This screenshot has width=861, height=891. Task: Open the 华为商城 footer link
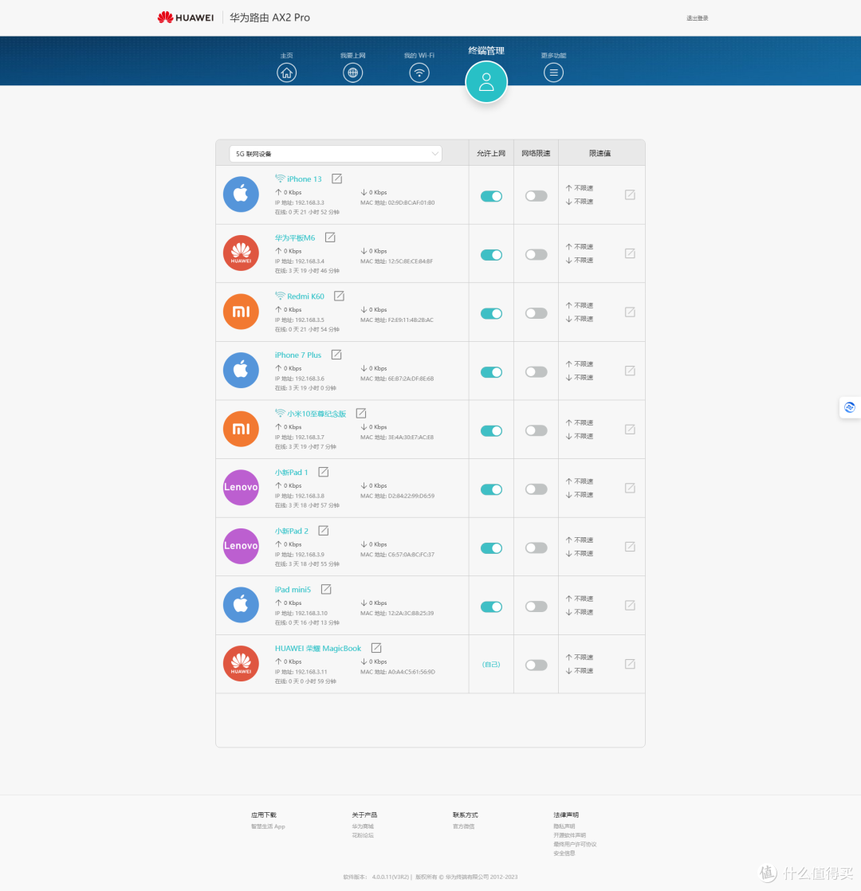coord(363,826)
